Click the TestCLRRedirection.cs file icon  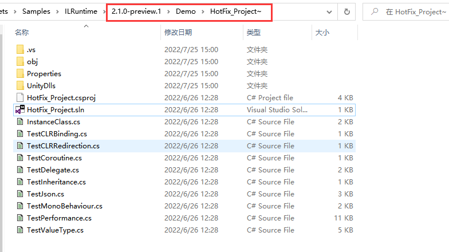pyautogui.click(x=20, y=145)
